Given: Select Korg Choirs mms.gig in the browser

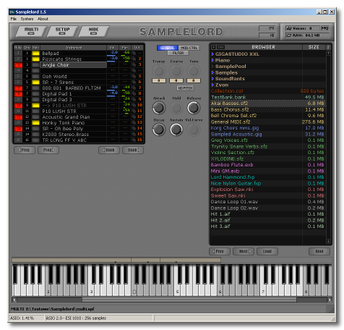Looking at the screenshot, I should point(268,128).
